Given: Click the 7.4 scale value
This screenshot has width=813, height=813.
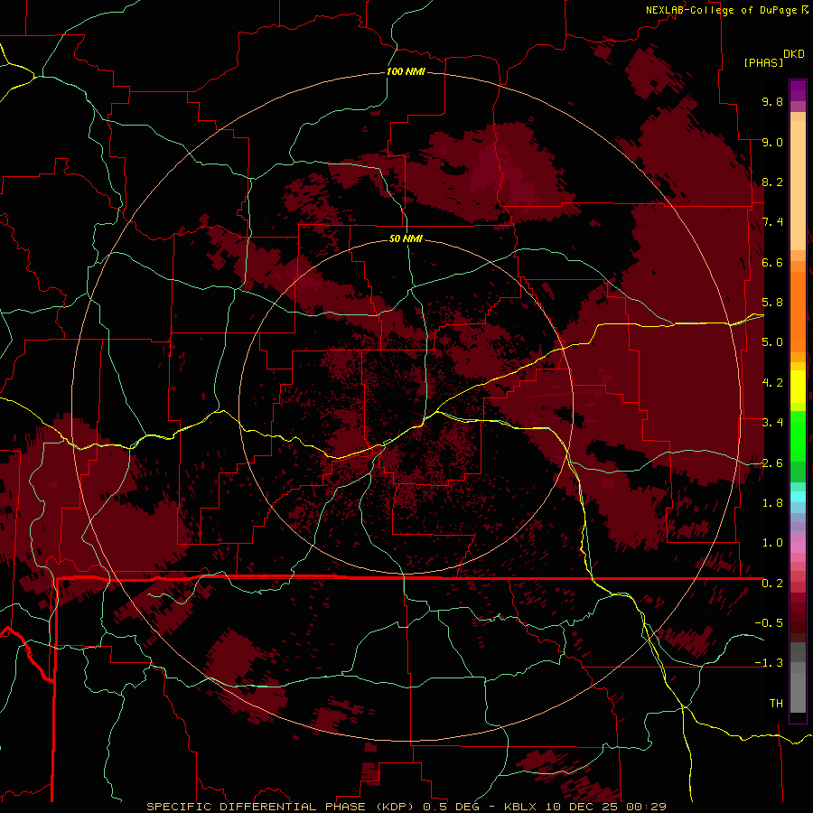Looking at the screenshot, I should click(x=772, y=222).
